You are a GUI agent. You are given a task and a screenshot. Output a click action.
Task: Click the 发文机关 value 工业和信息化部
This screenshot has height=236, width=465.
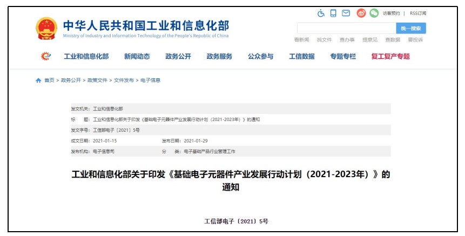(x=108, y=109)
